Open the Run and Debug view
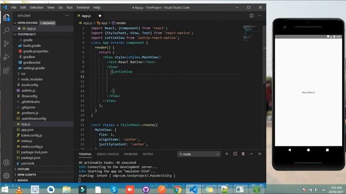Image resolution: width=346 pixels, height=194 pixels. pyautogui.click(x=6, y=57)
